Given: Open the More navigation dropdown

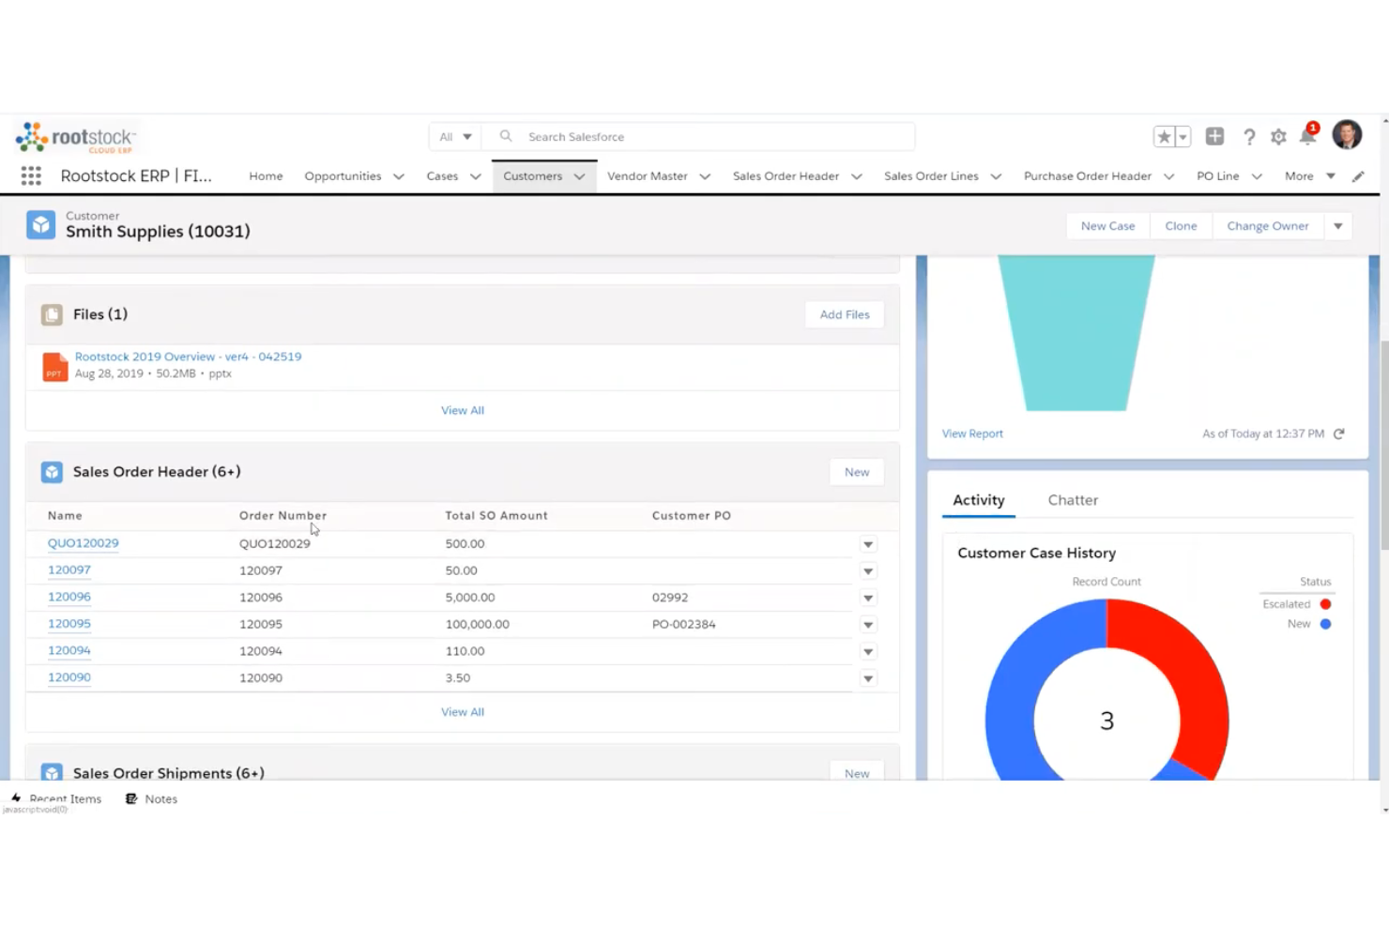Looking at the screenshot, I should [1309, 176].
